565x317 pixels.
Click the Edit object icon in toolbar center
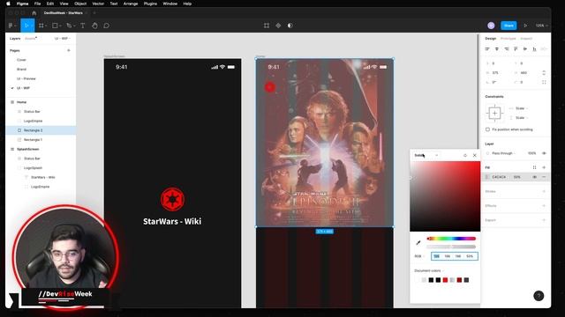(x=267, y=26)
